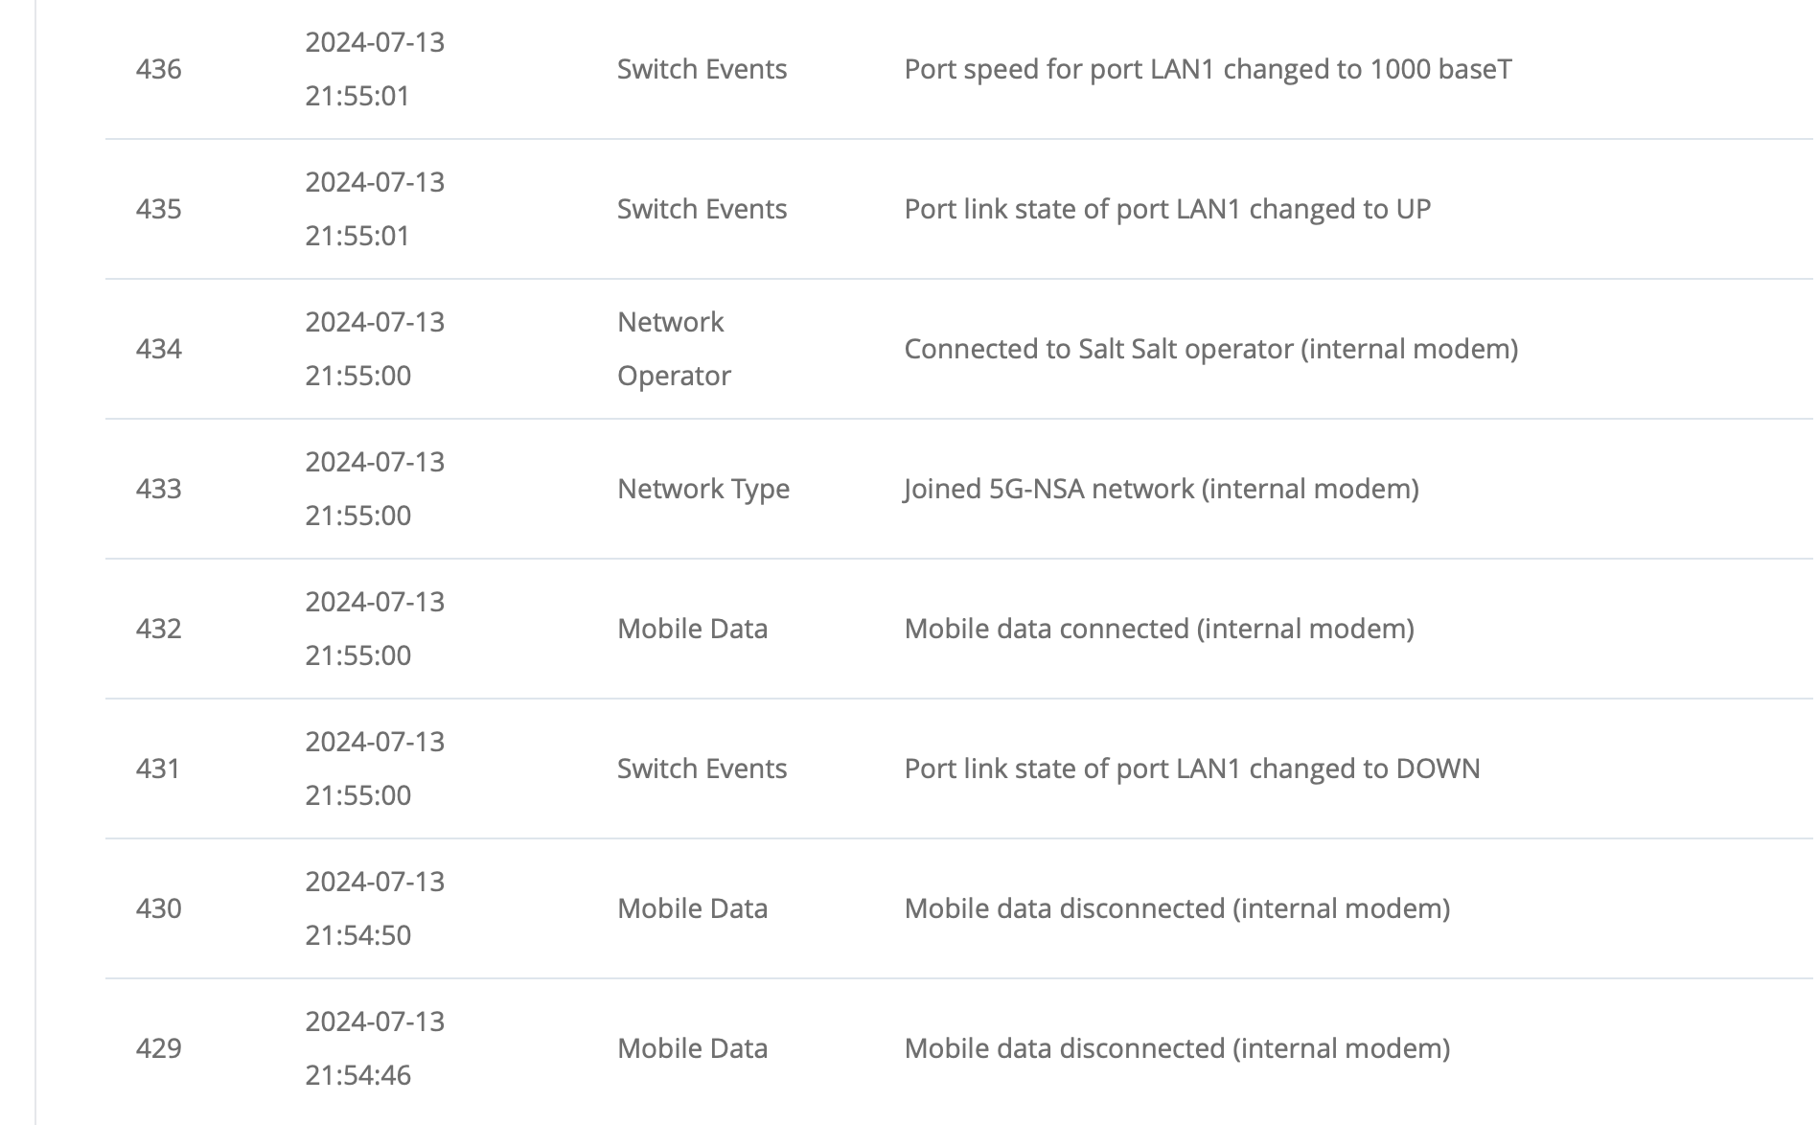The height and width of the screenshot is (1125, 1819).
Task: Click the Mobile data connected message
Action: (x=1160, y=629)
